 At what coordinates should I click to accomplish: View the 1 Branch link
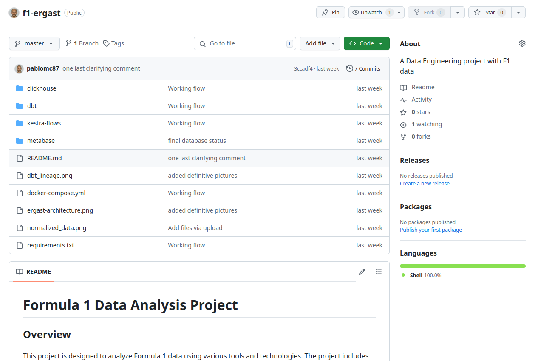82,43
